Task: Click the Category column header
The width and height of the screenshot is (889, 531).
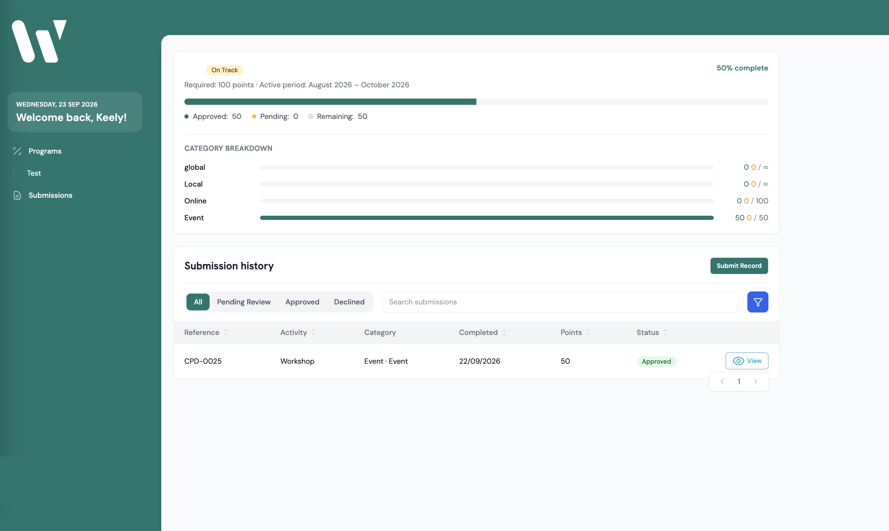Action: point(380,332)
